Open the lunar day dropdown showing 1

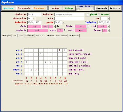point(54,26)
